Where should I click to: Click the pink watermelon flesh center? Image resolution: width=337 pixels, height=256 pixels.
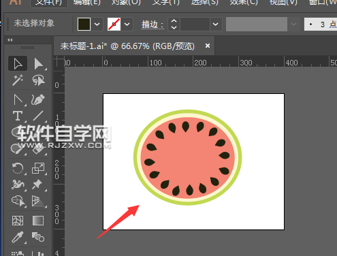tap(188, 158)
